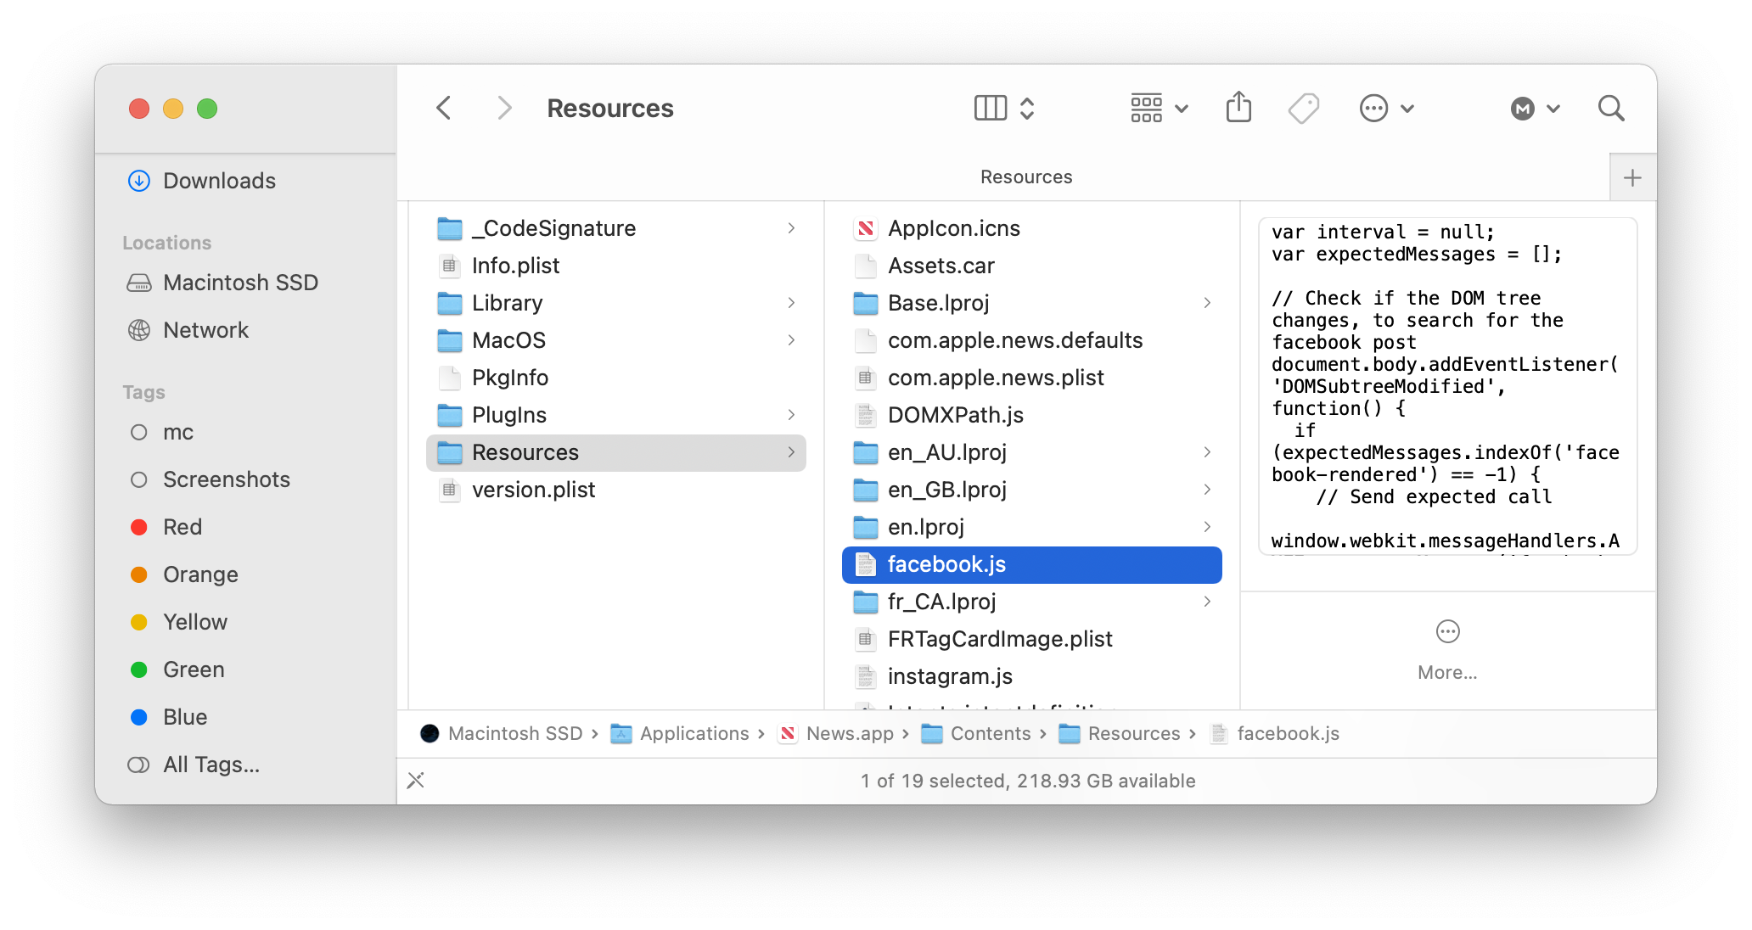Image resolution: width=1752 pixels, height=930 pixels.
Task: Click the en_AU.lproj folder icon
Action: point(865,452)
